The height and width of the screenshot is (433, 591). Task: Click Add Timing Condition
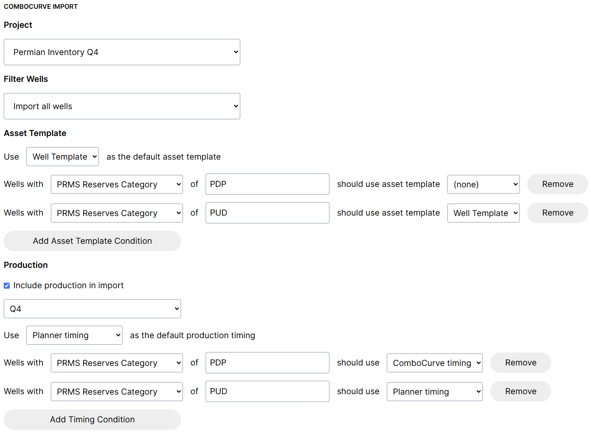(92, 419)
